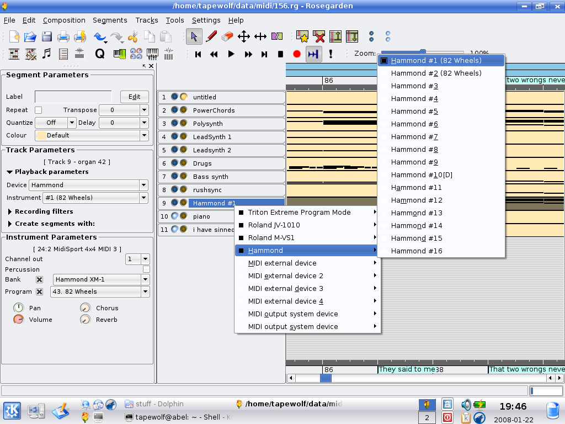The height and width of the screenshot is (424, 565).
Task: Click the red Record button
Action: coord(296,54)
